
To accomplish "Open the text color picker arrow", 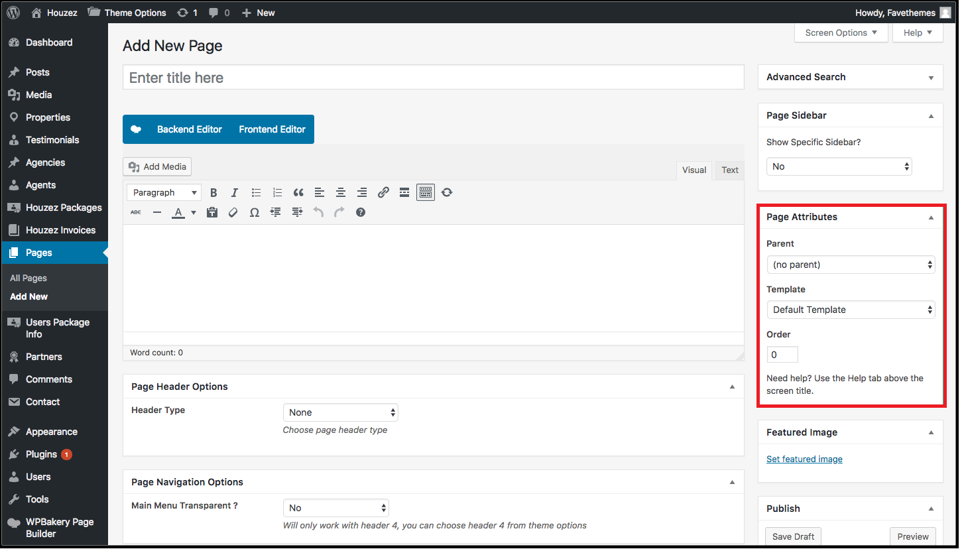I will [194, 212].
